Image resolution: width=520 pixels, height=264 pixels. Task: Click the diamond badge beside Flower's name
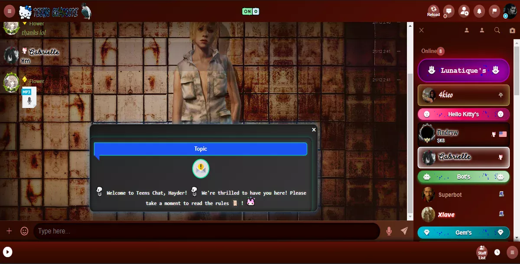click(x=25, y=80)
